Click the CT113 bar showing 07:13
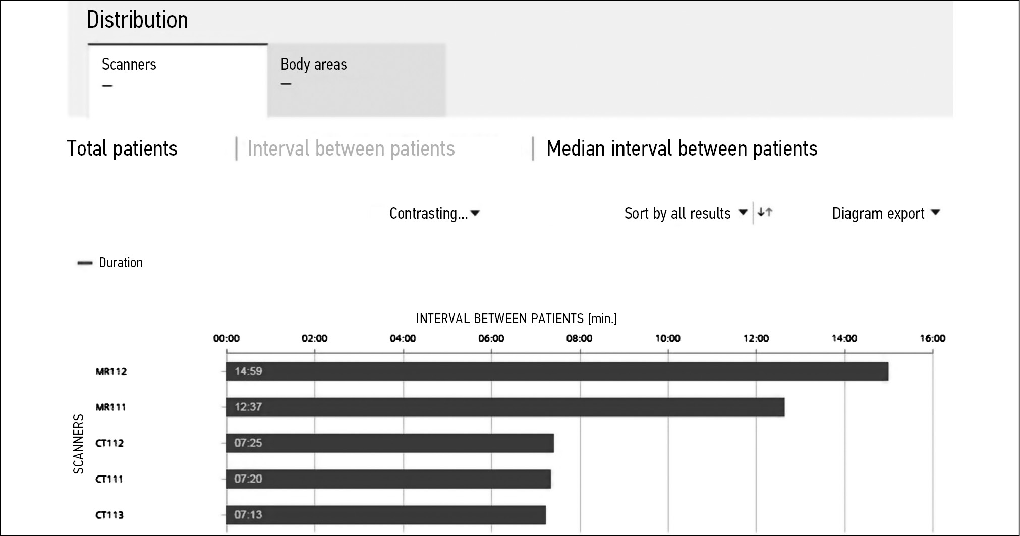 [x=386, y=514]
